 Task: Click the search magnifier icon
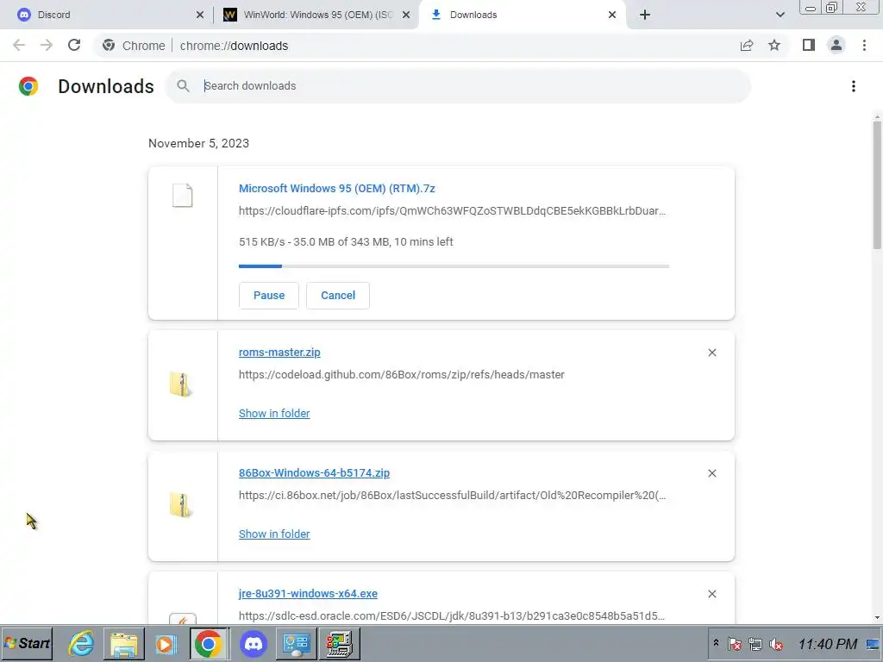pyautogui.click(x=183, y=85)
